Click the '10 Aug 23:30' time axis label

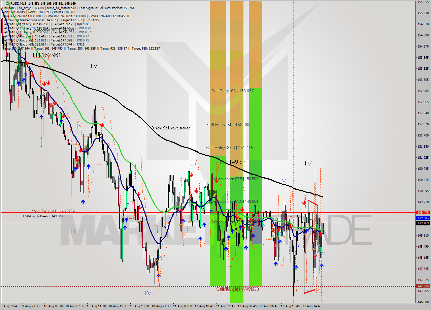click(x=161, y=306)
